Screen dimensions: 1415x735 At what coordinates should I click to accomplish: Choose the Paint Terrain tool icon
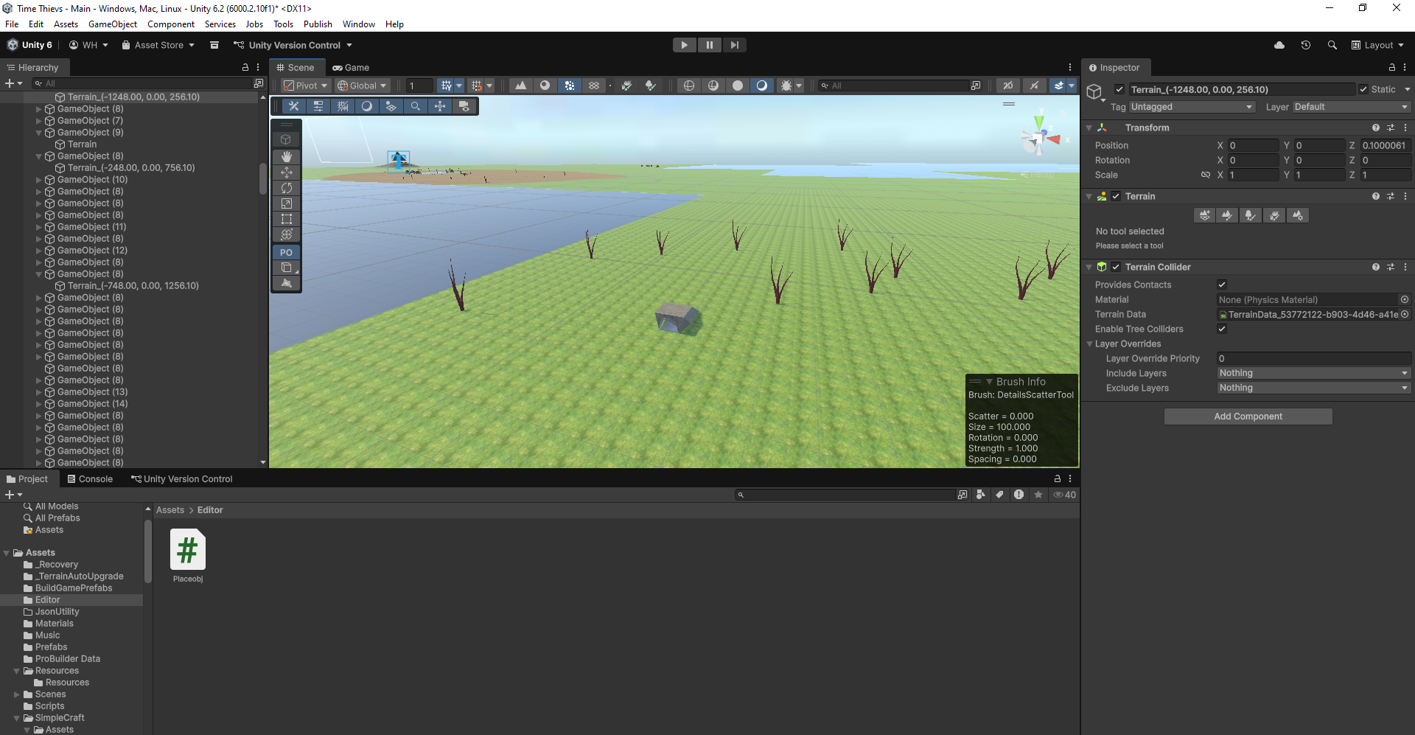[x=1227, y=215]
